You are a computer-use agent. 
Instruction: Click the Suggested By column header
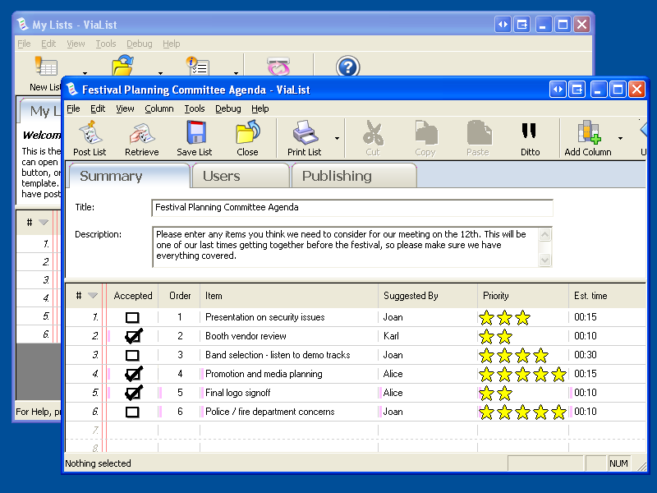(x=428, y=296)
